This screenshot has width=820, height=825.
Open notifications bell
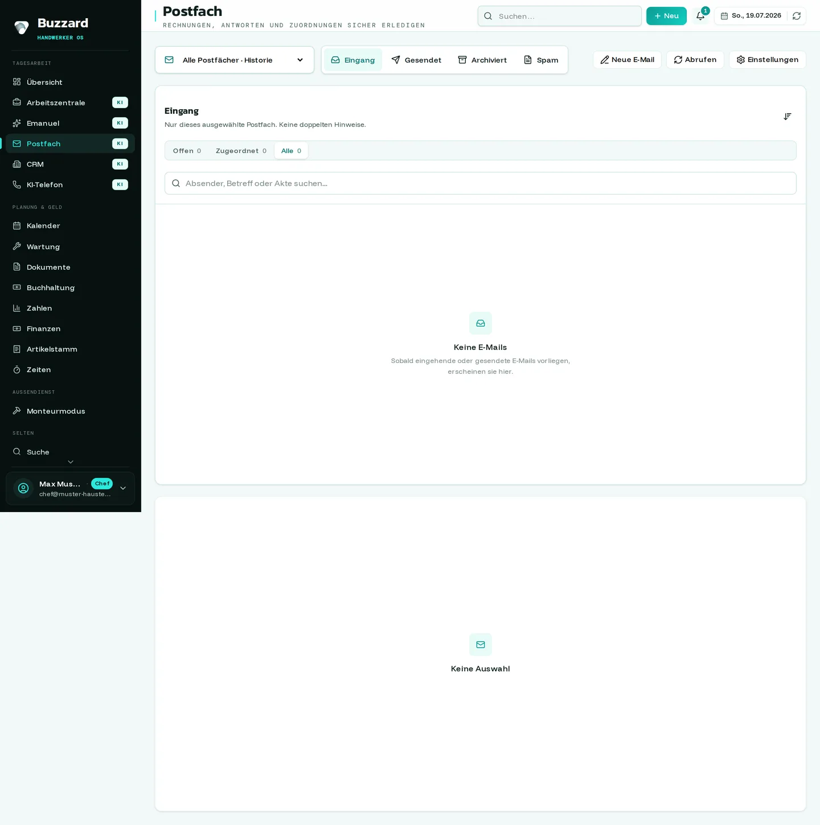pos(700,16)
